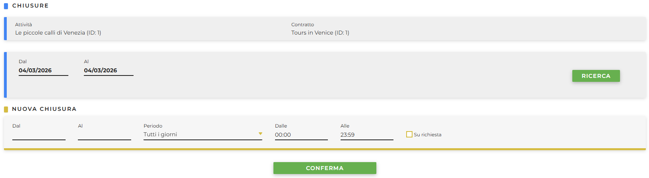Tick the Su richiesta checkbox
The height and width of the screenshot is (178, 649).
tap(409, 134)
